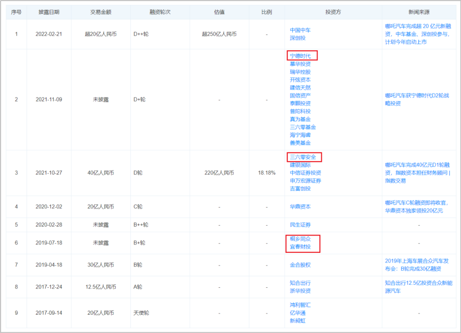
Task: Click the 桐乡同众 investor link
Action: (x=301, y=239)
